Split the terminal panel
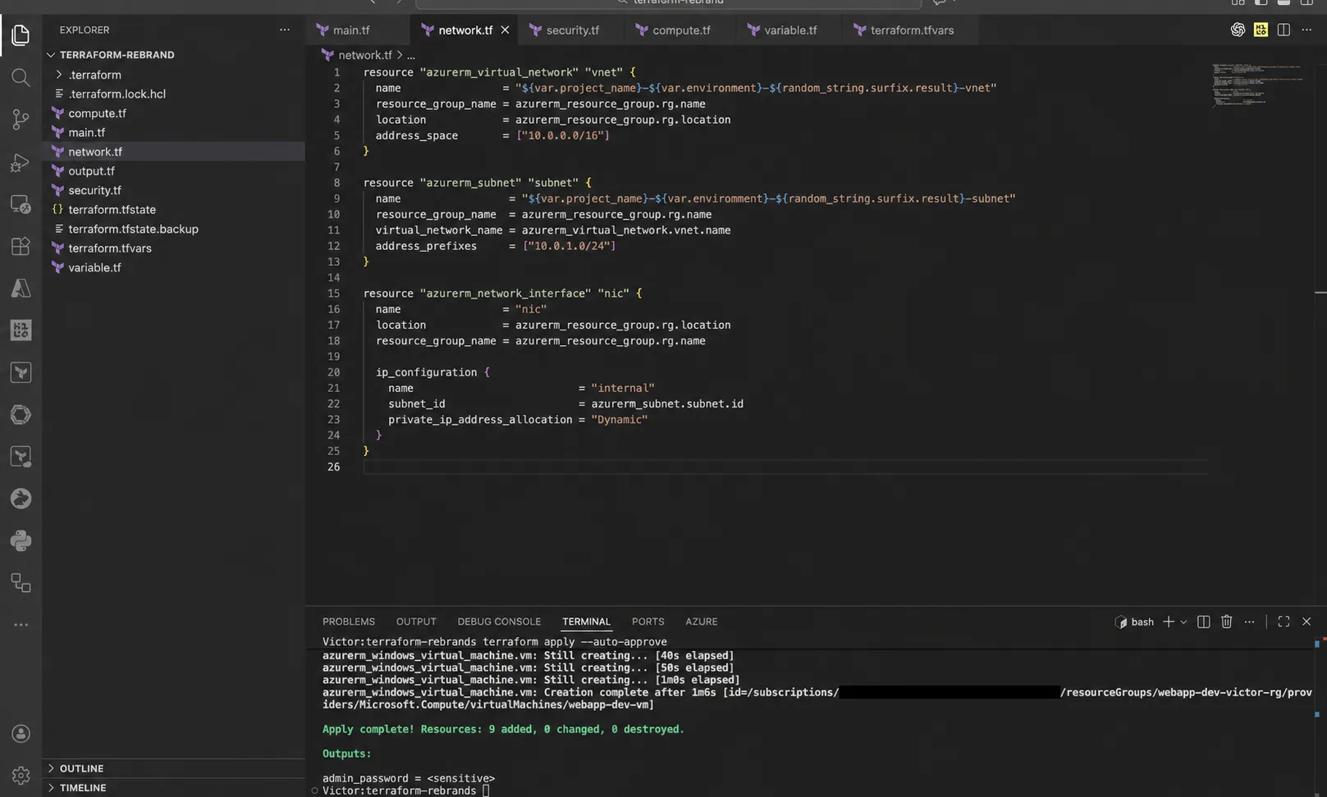 pos(1203,622)
